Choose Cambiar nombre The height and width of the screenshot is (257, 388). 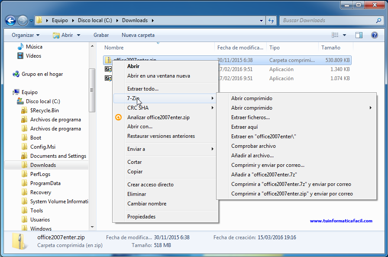pyautogui.click(x=165, y=204)
